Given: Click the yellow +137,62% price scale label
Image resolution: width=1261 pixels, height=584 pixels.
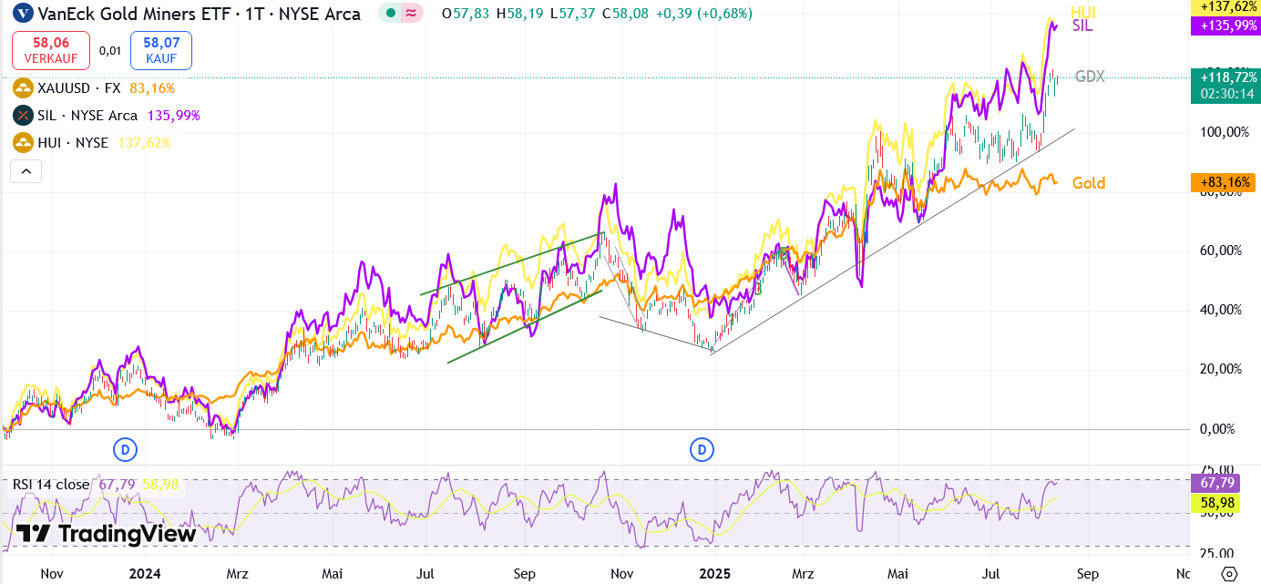Looking at the screenshot, I should (1225, 6).
